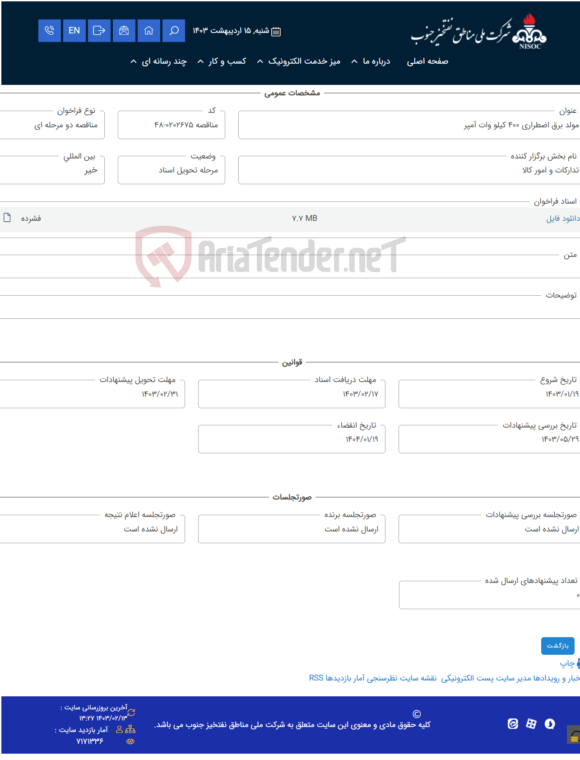This screenshot has height=760, width=580.
Task: Expand the کسب و کار menu chevron
Action: pyautogui.click(x=200, y=61)
